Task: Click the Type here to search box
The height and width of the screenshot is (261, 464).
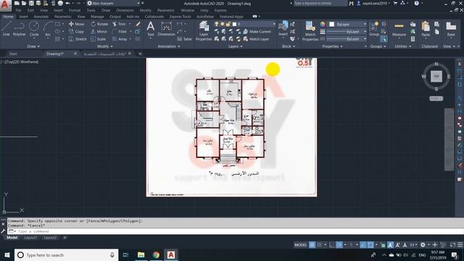Action: [x=67, y=254]
